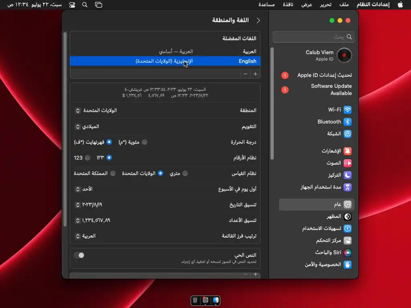Open مساعدة menu in menu bar
This screenshot has height=308, width=411.
pos(267,5)
